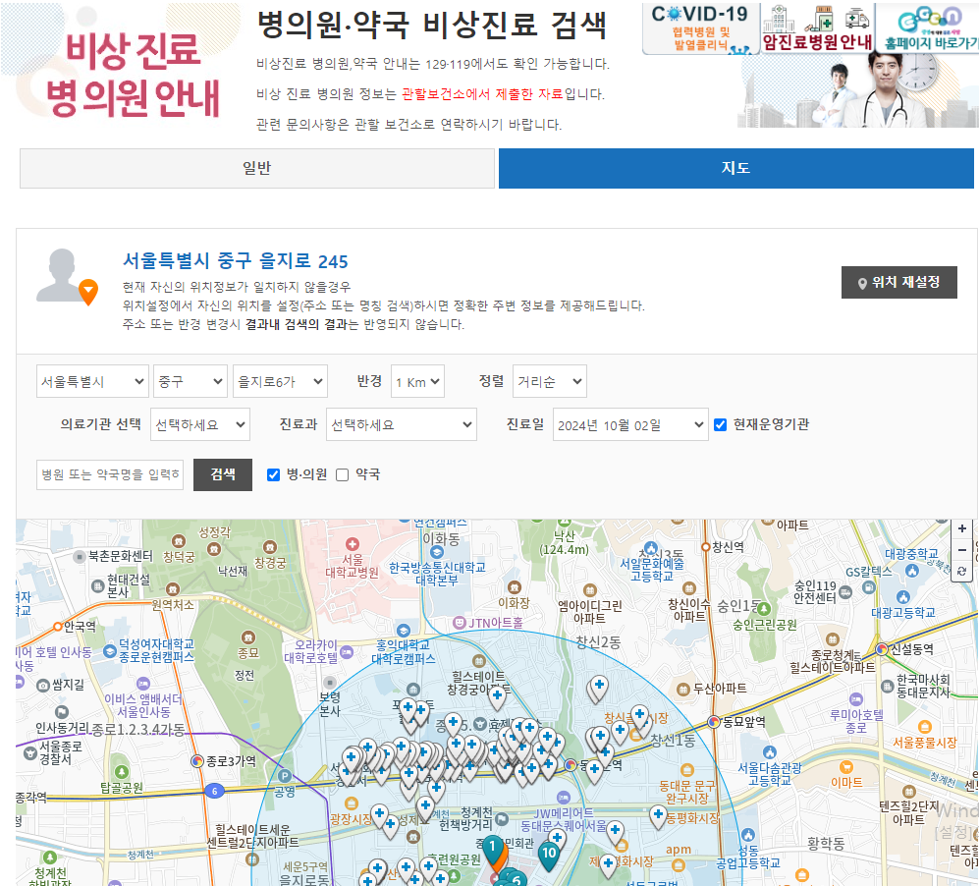979x886 pixels.
Task: Click the 비상 진료 병의원 안내 logo
Action: coord(133,75)
